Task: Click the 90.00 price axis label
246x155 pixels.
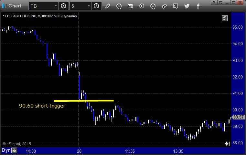Action: 238,110
